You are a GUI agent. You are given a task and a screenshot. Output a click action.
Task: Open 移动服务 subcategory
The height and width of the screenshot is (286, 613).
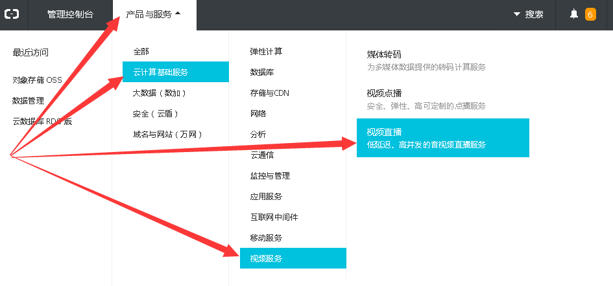point(266,237)
